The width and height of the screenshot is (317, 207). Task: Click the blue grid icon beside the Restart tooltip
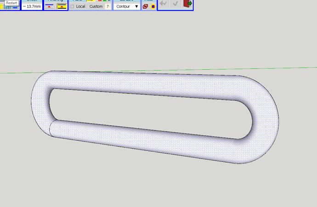click(x=7, y=7)
